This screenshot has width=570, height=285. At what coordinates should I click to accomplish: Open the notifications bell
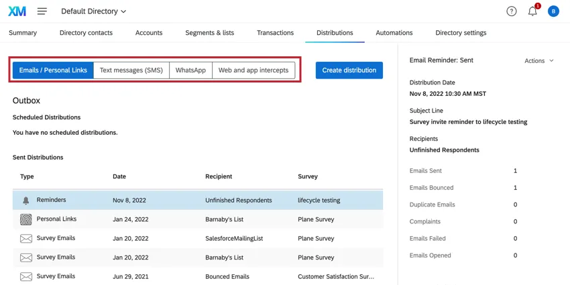(x=532, y=11)
